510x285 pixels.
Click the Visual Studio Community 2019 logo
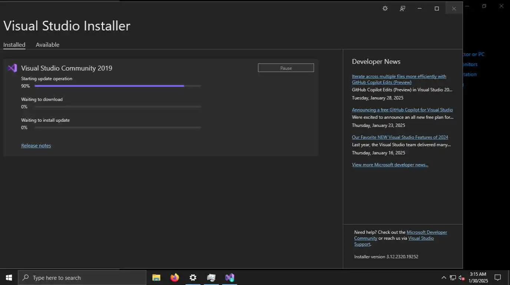[x=12, y=68]
